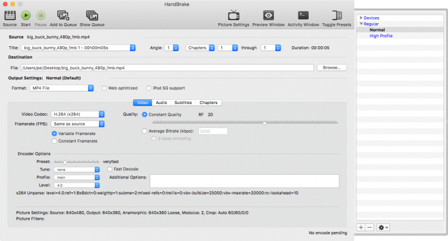Select Average Bitrate (kbps) radio button
The width and height of the screenshot is (448, 241).
pos(145,131)
